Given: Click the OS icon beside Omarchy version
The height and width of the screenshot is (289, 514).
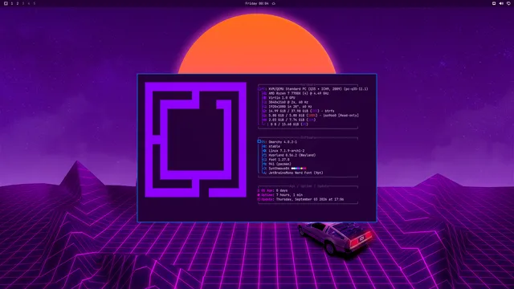Looking at the screenshot, I should click(259, 141).
